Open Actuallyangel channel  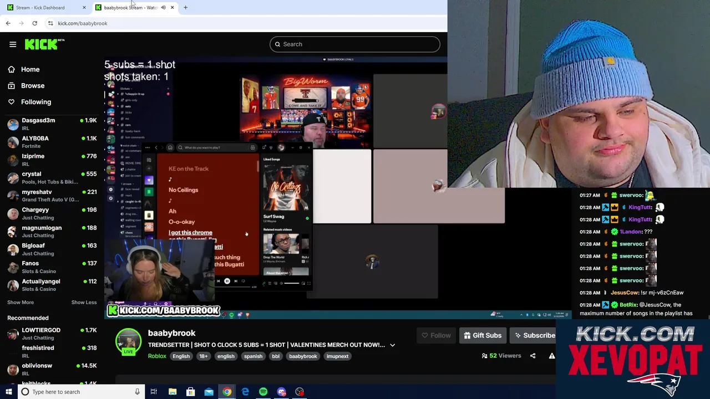pyautogui.click(x=52, y=285)
